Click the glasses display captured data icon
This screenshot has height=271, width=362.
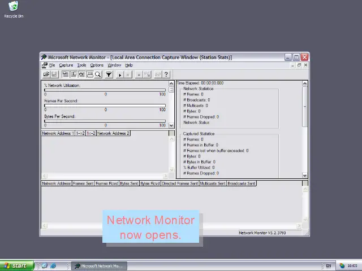click(x=158, y=75)
